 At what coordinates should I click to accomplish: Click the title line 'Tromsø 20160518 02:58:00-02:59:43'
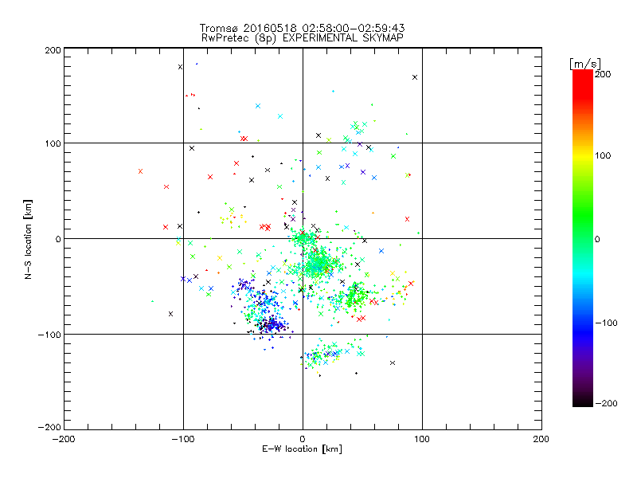point(302,28)
